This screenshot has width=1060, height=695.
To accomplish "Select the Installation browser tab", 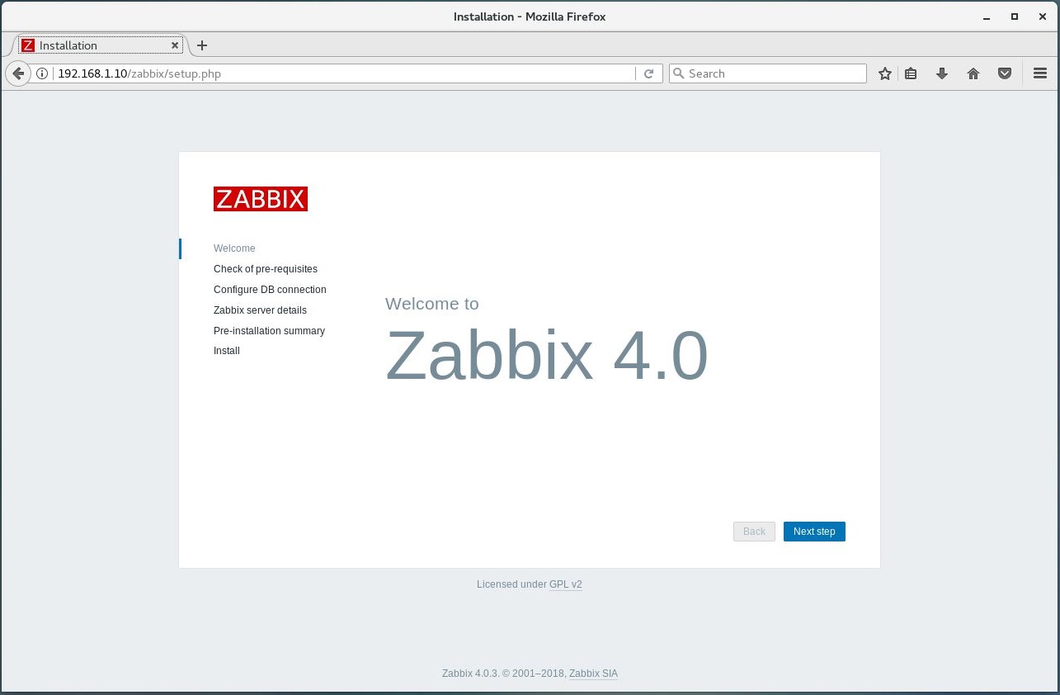I will [x=101, y=45].
